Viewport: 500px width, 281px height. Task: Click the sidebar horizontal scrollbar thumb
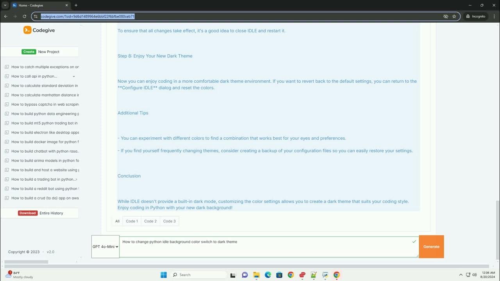pos(26,262)
